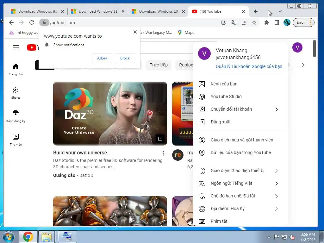Screen dimensions: 324x243
Task: Go to Trang chủ in YouTube sidebar
Action: tap(16, 70)
